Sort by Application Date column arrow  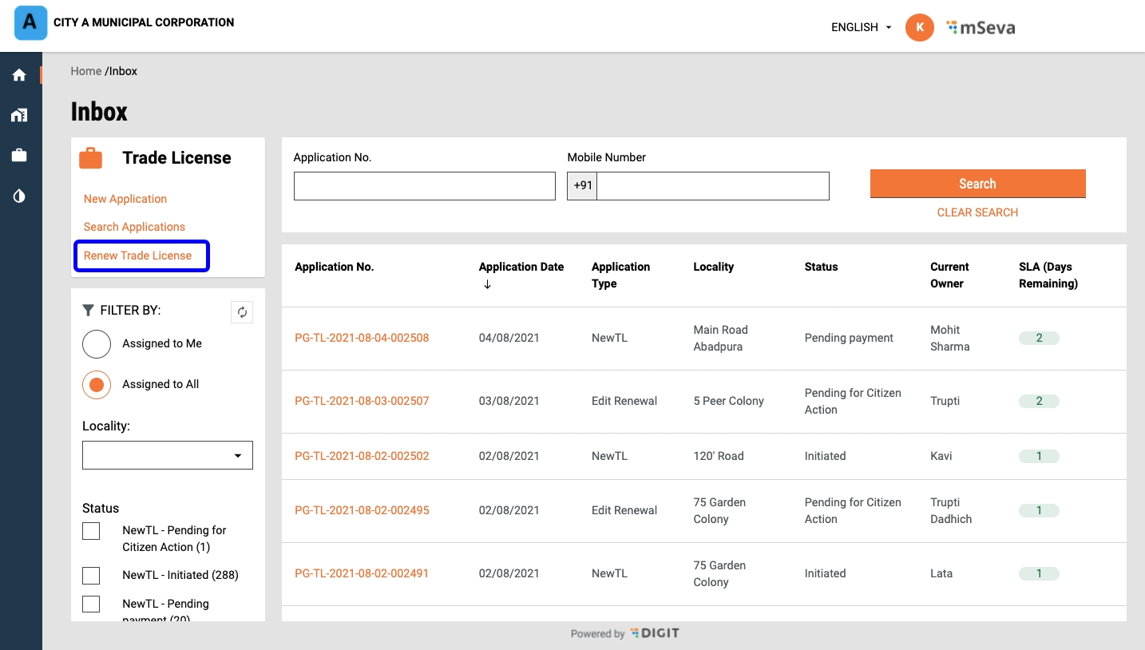click(487, 285)
